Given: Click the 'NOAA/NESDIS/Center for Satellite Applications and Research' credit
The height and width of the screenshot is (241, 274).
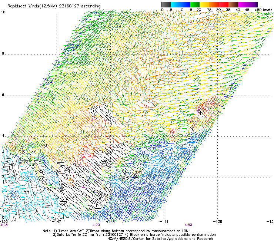Looking at the screenshot, I should pos(160,239).
